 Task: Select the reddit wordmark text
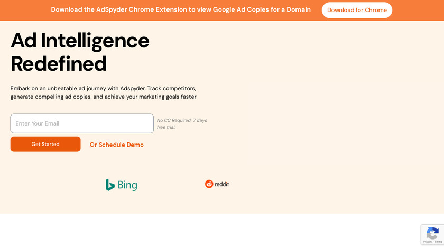221,184
